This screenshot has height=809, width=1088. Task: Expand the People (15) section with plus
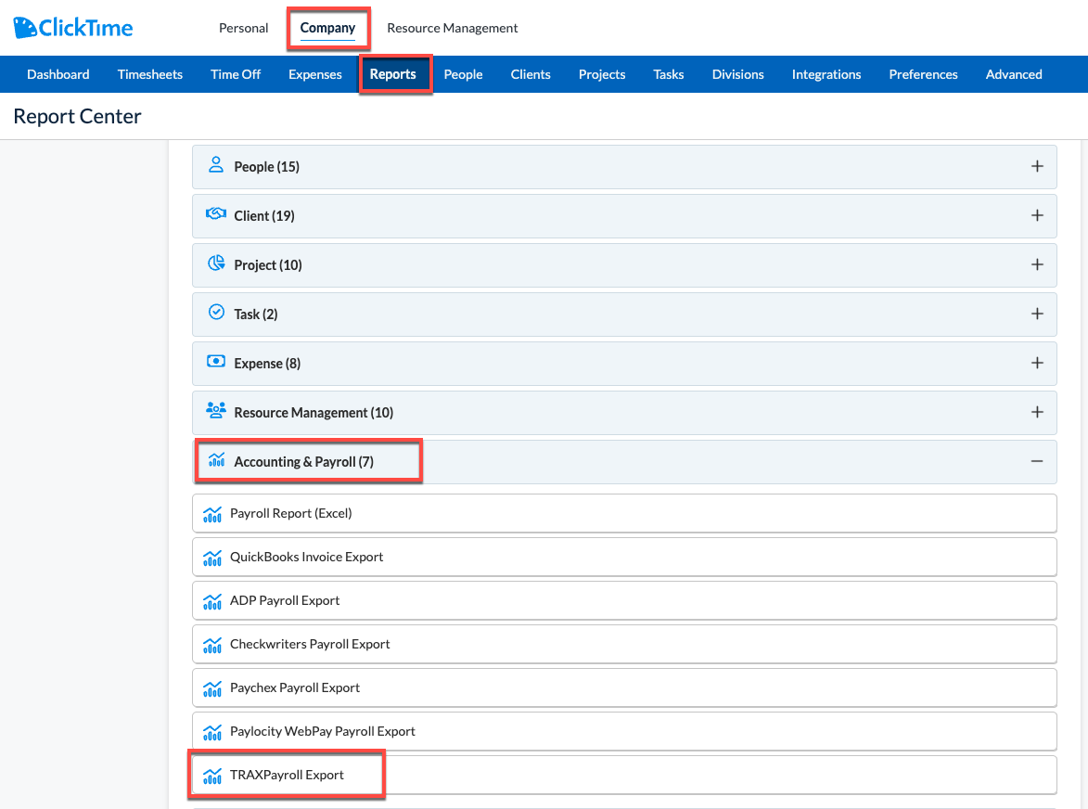pos(1037,166)
